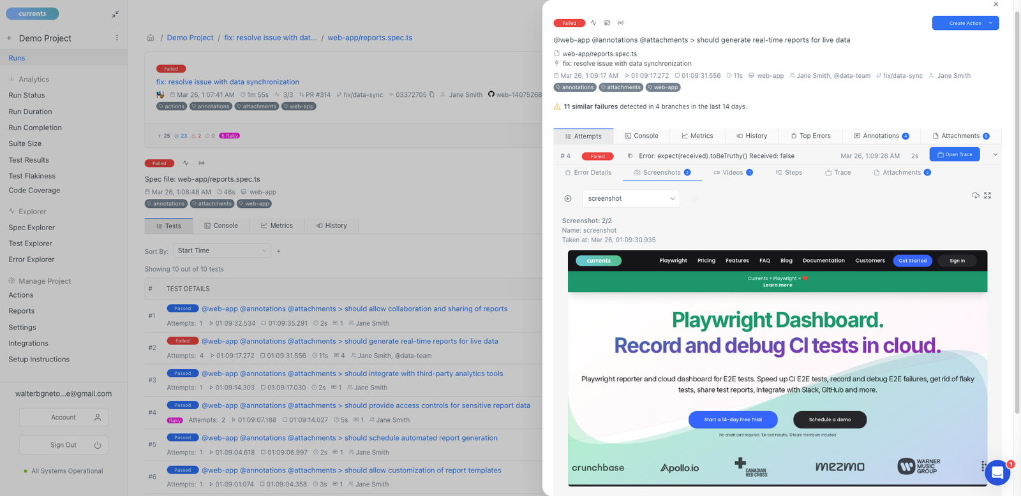This screenshot has height=496, width=1021.
Task: Open the screenshot selector dropdown
Action: [631, 199]
